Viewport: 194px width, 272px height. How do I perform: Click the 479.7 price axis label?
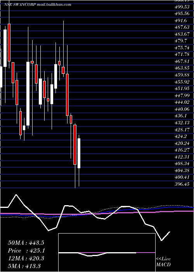[x=181, y=41]
